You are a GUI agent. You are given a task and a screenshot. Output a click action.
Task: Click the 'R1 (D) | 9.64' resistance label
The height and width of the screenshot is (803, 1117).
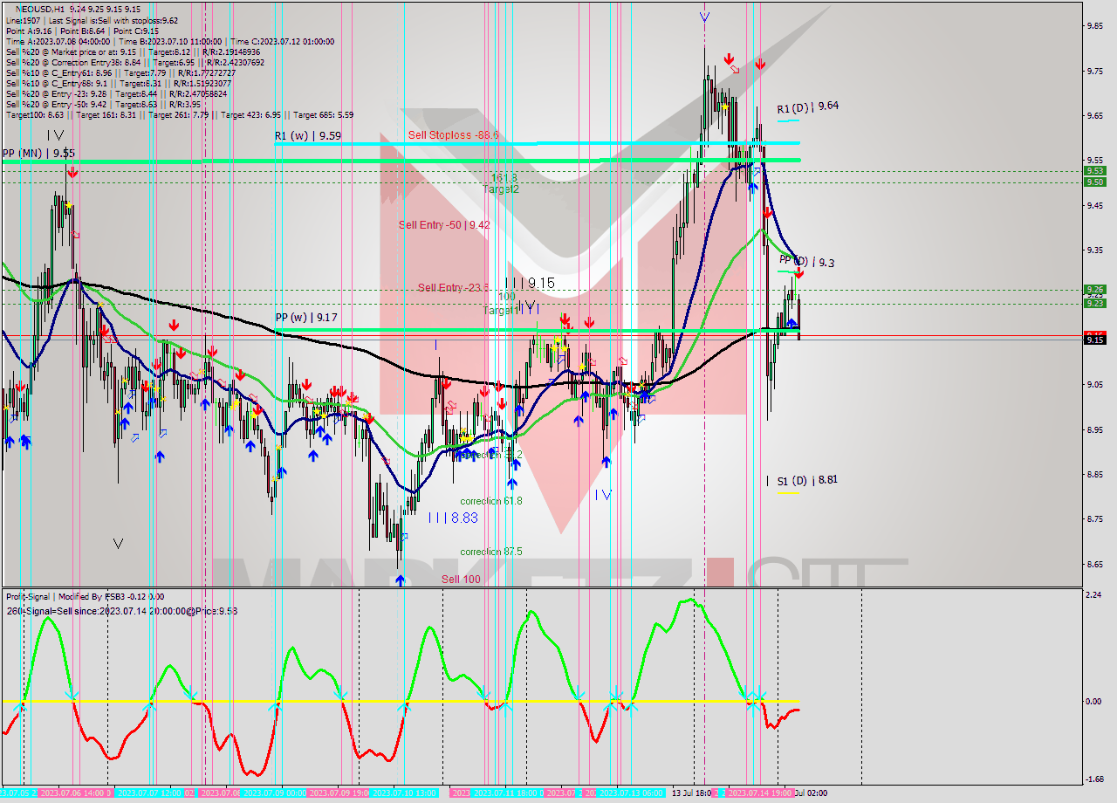click(x=808, y=106)
